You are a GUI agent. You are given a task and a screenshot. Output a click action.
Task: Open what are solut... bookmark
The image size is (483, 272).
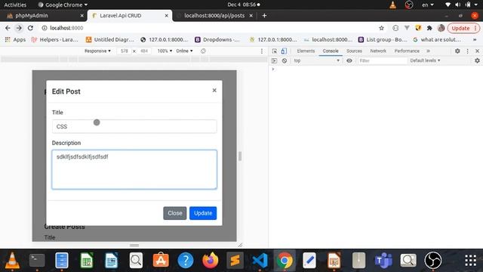(437, 39)
